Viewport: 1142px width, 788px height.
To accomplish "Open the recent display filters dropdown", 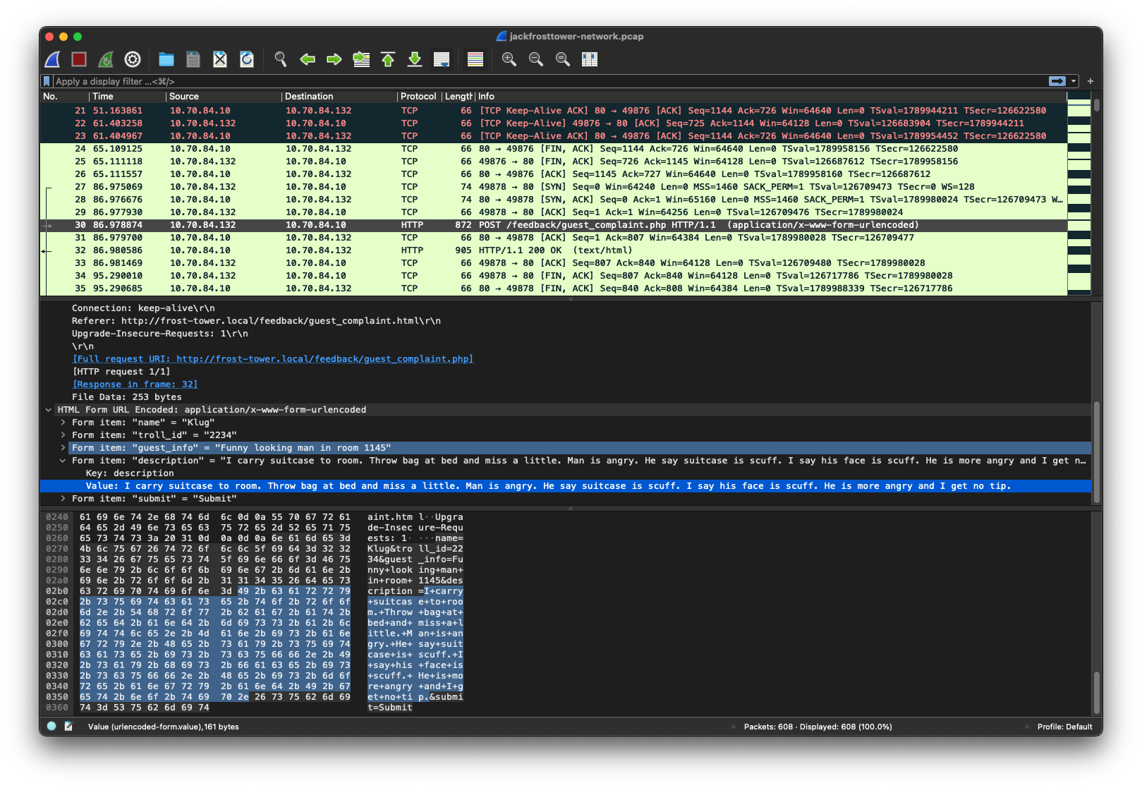I will (x=1074, y=81).
